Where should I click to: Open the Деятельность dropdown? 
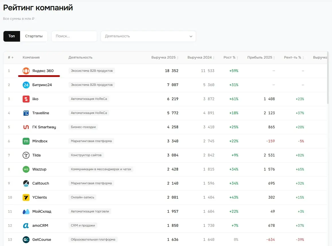coord(148,36)
